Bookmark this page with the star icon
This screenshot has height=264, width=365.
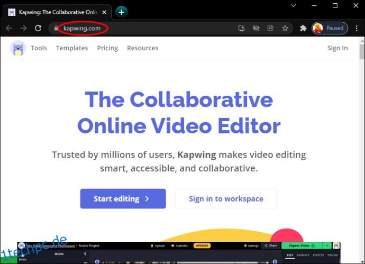tap(285, 28)
